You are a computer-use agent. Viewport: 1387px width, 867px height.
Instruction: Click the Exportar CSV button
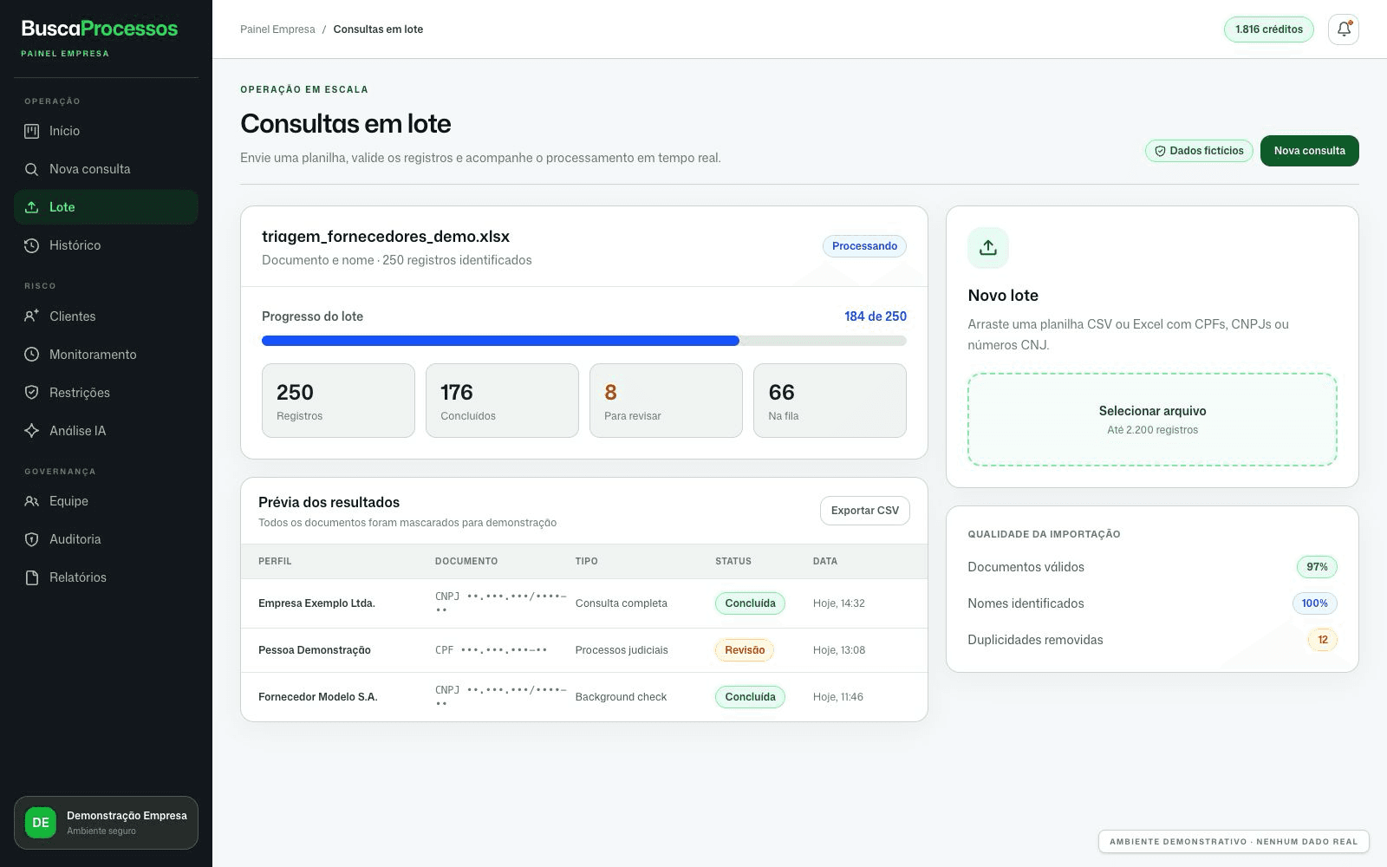click(x=865, y=511)
